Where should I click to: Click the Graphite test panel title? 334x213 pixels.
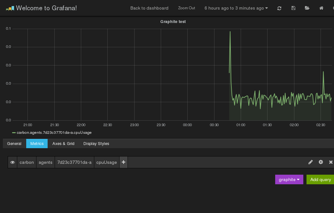[173, 22]
